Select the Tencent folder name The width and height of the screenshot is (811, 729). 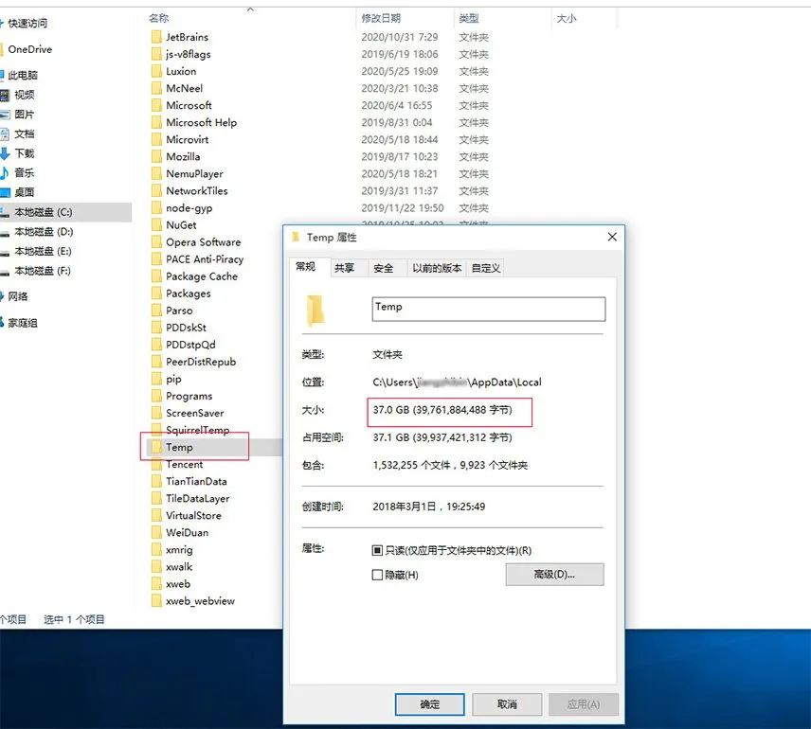point(184,464)
